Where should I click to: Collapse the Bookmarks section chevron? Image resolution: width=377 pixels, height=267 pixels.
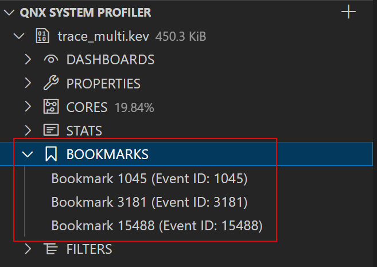click(x=28, y=154)
